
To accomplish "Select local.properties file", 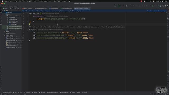I will (13, 46).
